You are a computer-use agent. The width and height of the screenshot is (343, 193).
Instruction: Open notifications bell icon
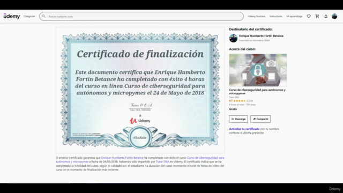coord(326,17)
